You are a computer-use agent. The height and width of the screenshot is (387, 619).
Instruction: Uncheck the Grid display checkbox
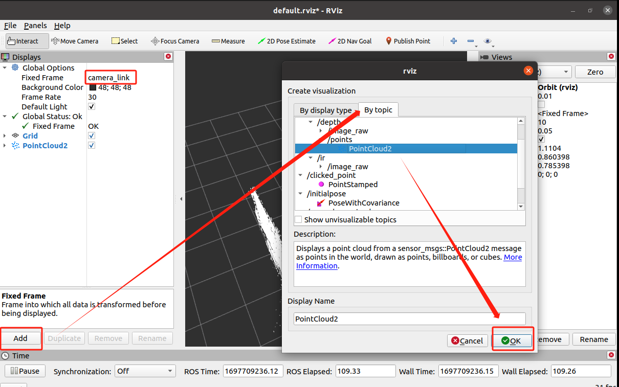[x=92, y=136]
